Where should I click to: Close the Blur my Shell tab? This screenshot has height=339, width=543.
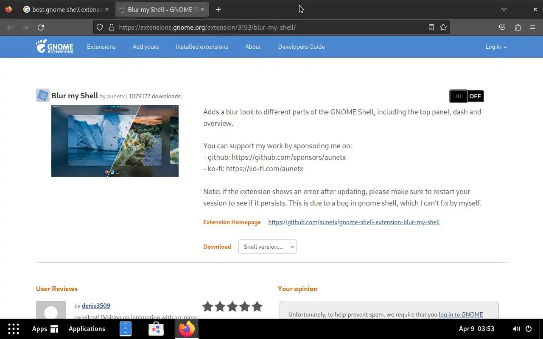click(x=202, y=9)
